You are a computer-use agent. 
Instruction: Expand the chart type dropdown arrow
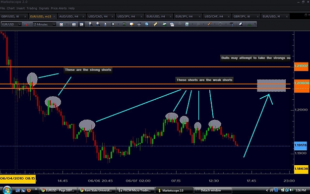67,24
